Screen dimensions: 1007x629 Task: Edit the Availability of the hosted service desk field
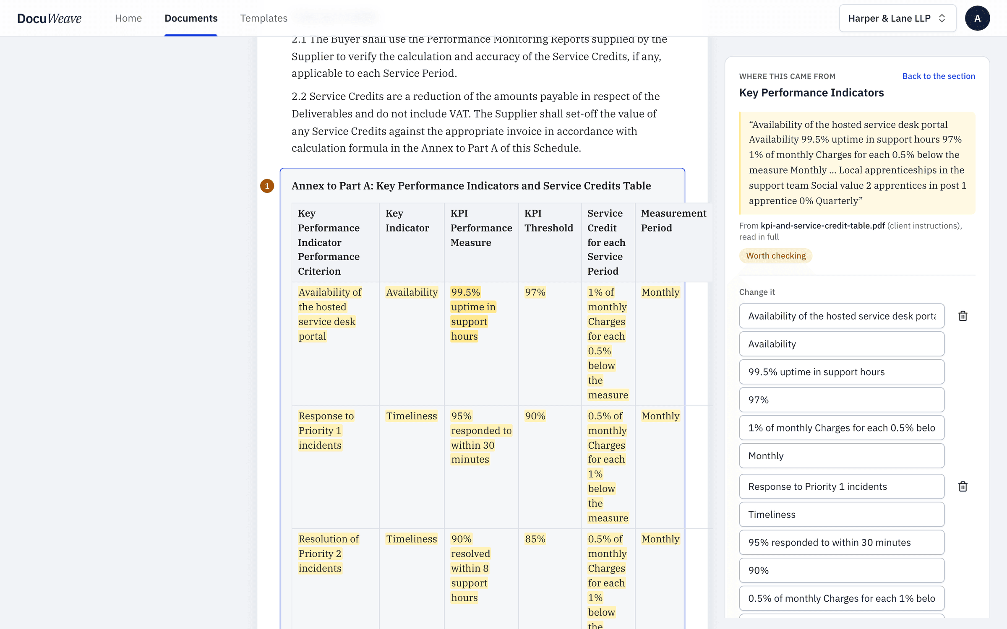(x=842, y=316)
